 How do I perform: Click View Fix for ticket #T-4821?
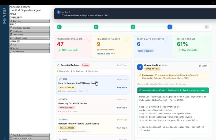click(x=122, y=88)
